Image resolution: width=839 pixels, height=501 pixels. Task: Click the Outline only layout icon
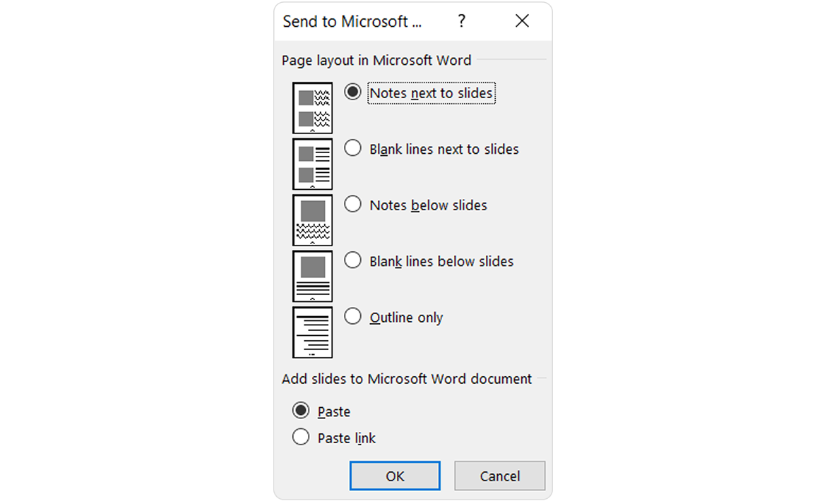(312, 332)
